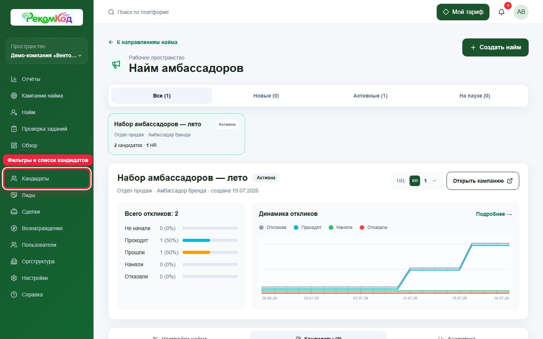Click the Проходят blue progress bar
Viewport: 543px width, 339px height.
click(x=210, y=240)
